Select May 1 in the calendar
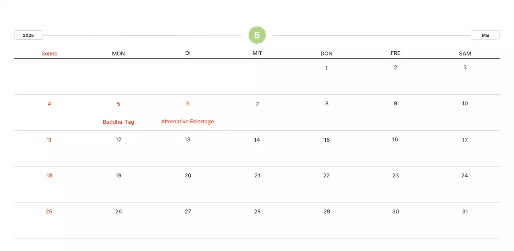The image size is (514, 251). coord(326,68)
